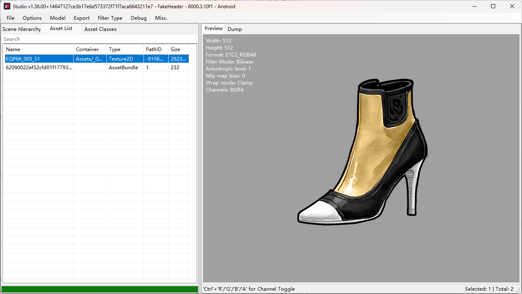Select the AssetBundle row in the list
The width and height of the screenshot is (522, 294).
tap(96, 67)
